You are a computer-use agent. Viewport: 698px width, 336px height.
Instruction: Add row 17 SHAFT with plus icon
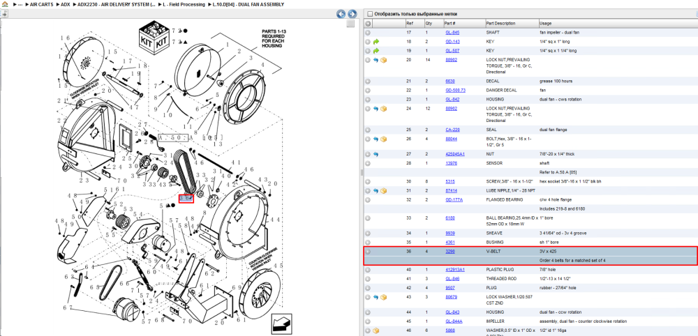click(x=368, y=33)
